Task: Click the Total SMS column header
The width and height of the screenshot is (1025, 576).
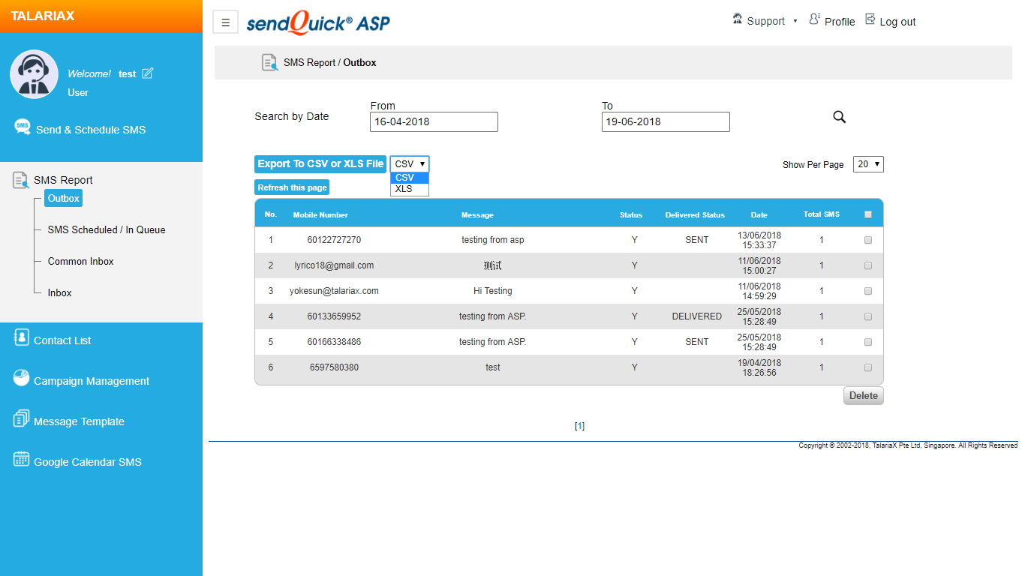Action: [822, 214]
